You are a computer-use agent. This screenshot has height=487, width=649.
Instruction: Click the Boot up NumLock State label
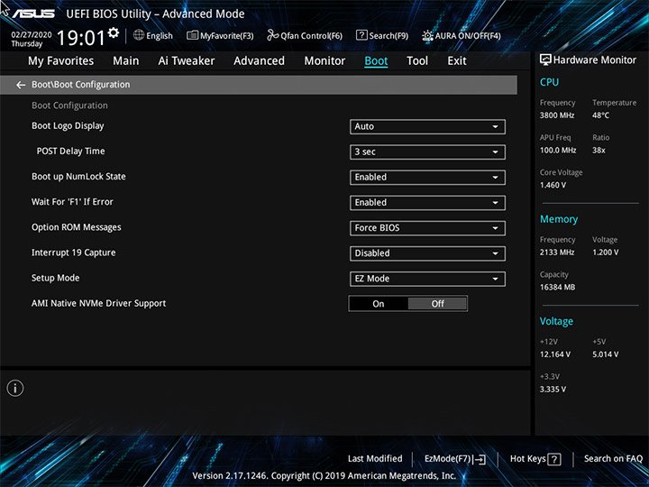pyautogui.click(x=78, y=177)
